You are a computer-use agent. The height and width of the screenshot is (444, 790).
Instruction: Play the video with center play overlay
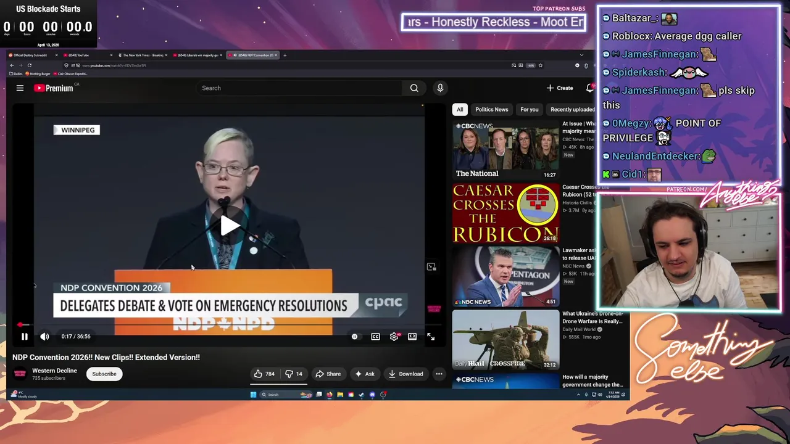tap(229, 226)
